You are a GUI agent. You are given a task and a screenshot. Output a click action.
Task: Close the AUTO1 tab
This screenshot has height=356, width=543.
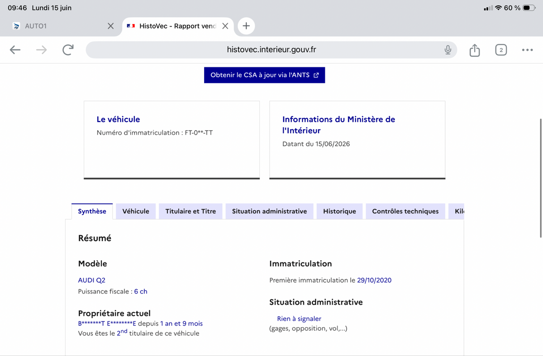[110, 26]
